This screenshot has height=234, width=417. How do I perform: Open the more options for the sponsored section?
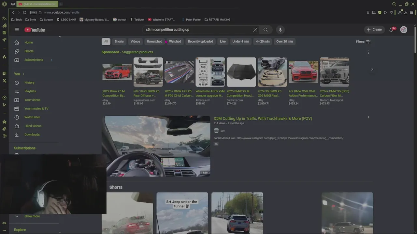(369, 52)
